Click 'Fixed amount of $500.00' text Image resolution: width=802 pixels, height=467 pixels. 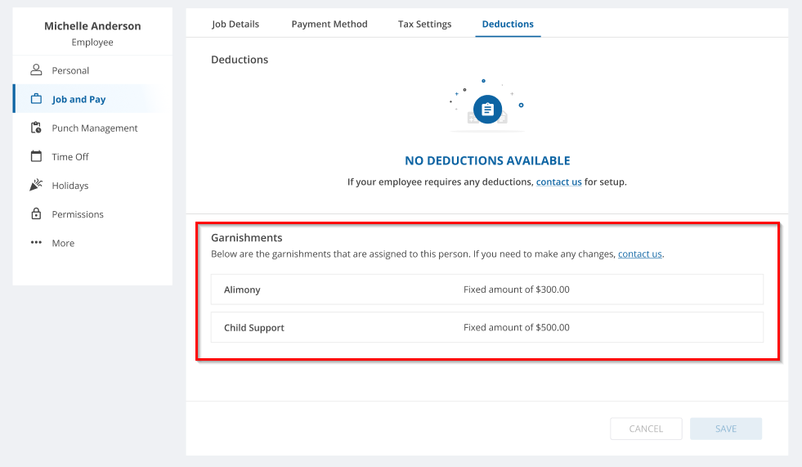click(516, 327)
